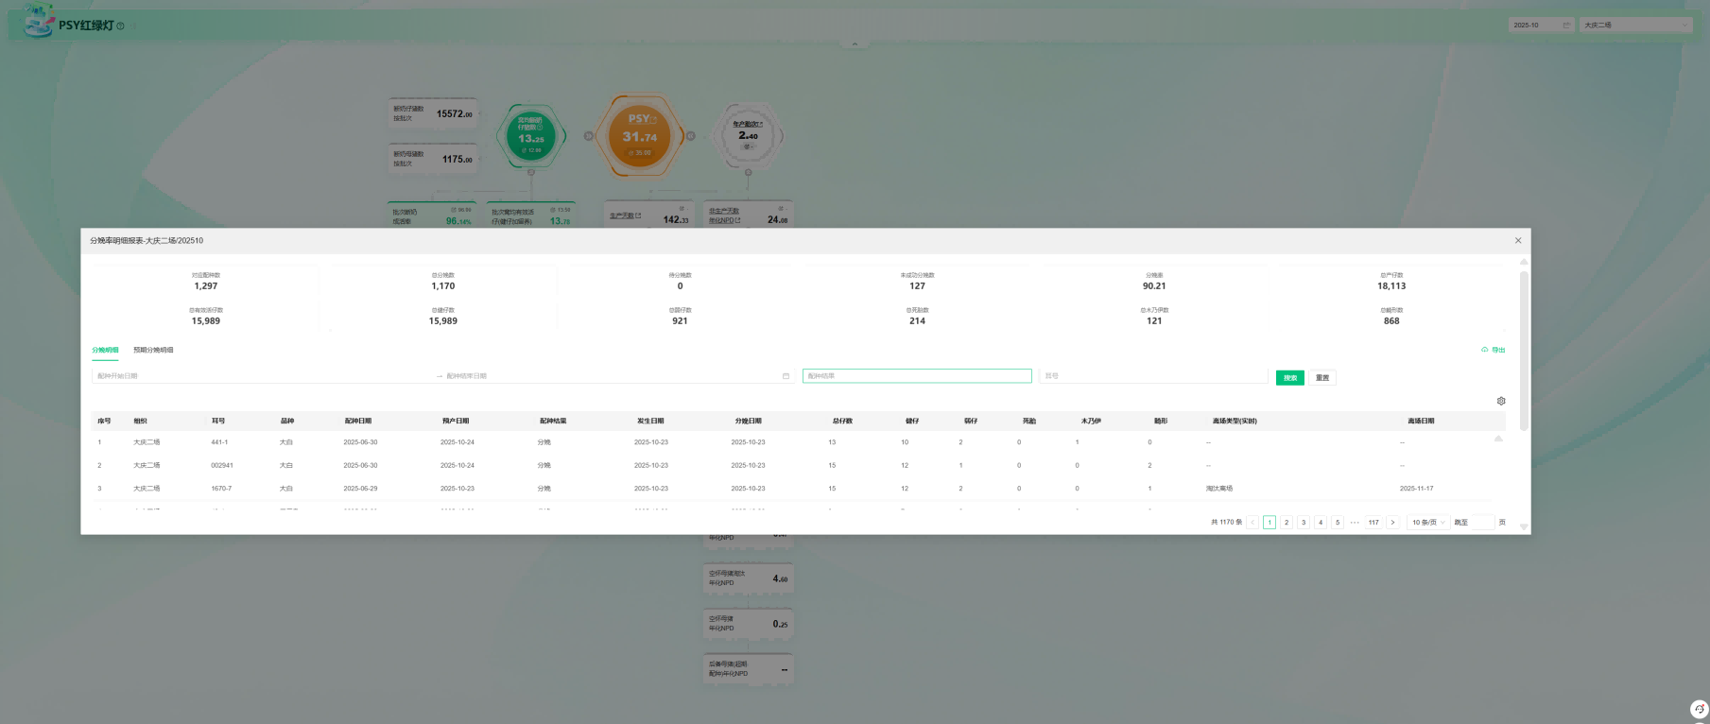
Task: Click the page jump number input box
Action: point(1482,523)
